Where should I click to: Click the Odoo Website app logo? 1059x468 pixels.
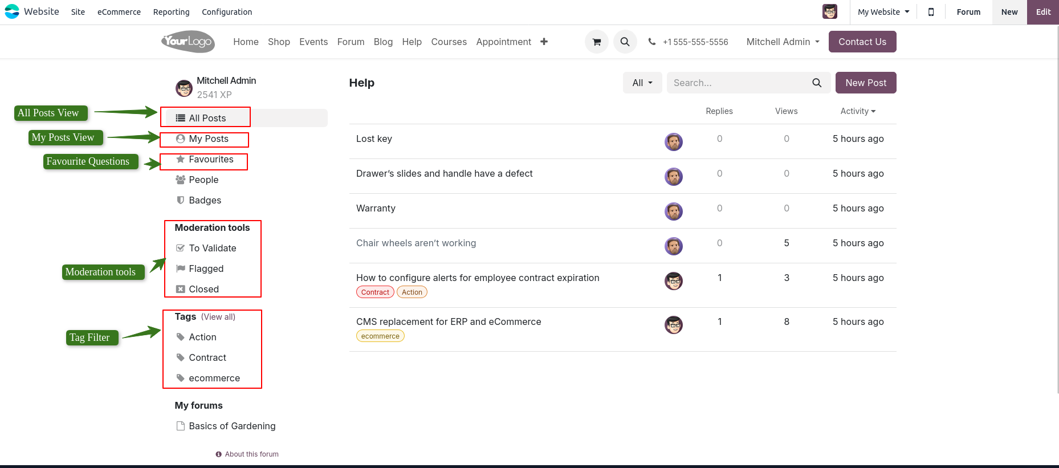click(12, 11)
